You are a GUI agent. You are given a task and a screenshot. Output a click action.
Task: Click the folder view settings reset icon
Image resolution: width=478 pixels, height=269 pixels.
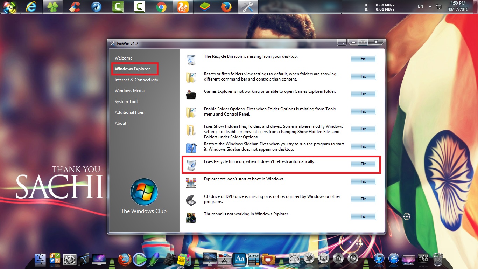click(191, 77)
